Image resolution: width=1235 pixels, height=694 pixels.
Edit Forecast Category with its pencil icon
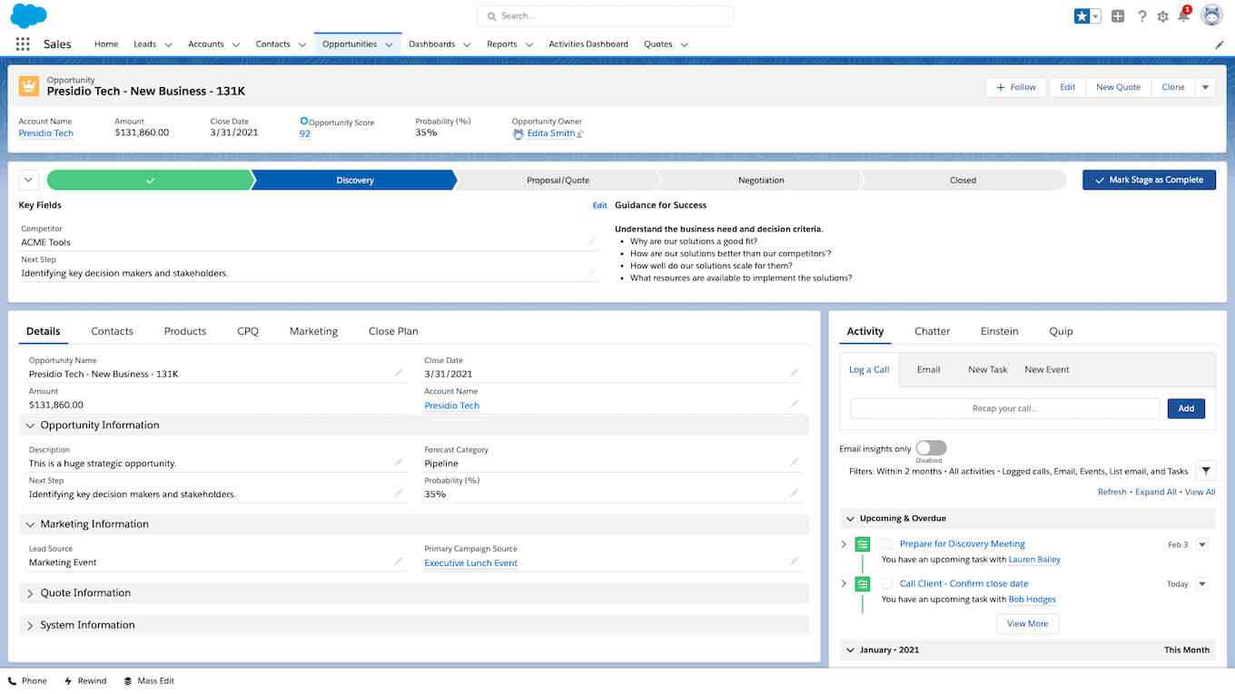(x=795, y=463)
